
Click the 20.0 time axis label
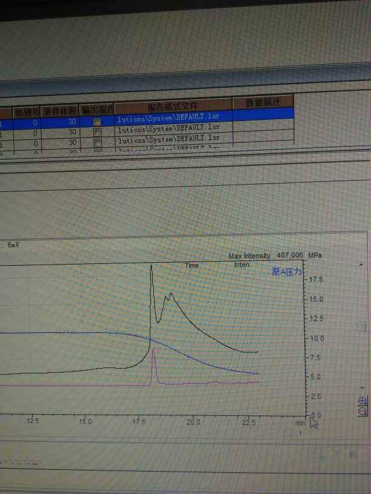pos(193,421)
